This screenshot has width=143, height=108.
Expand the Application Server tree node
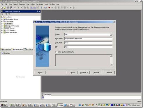click(2, 19)
